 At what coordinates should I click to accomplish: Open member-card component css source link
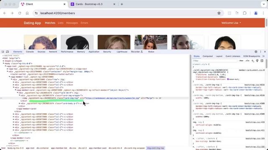252,70
